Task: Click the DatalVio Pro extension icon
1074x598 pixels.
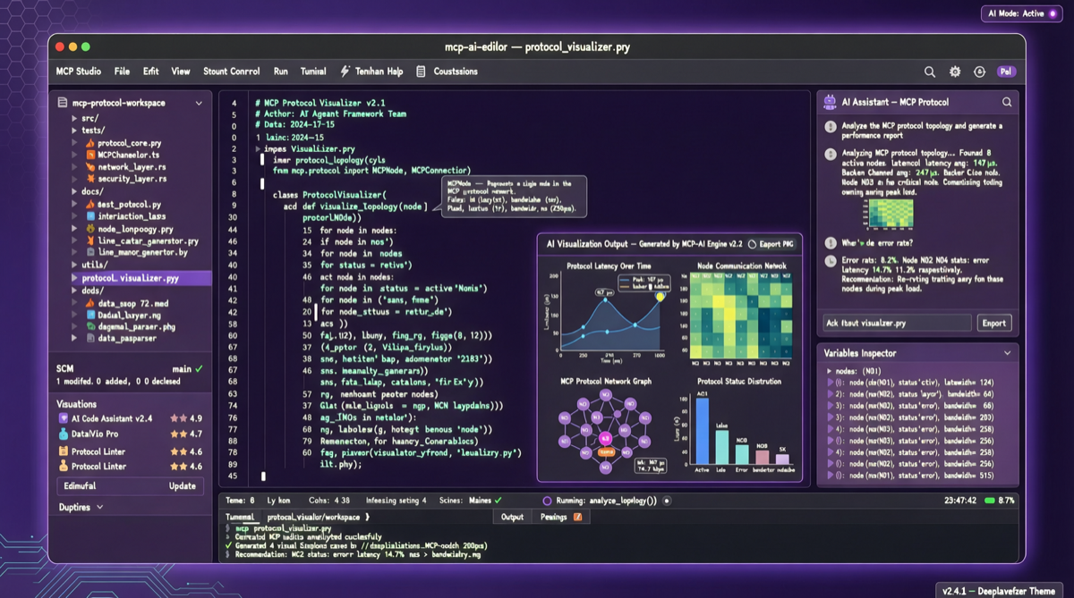Action: (x=64, y=434)
